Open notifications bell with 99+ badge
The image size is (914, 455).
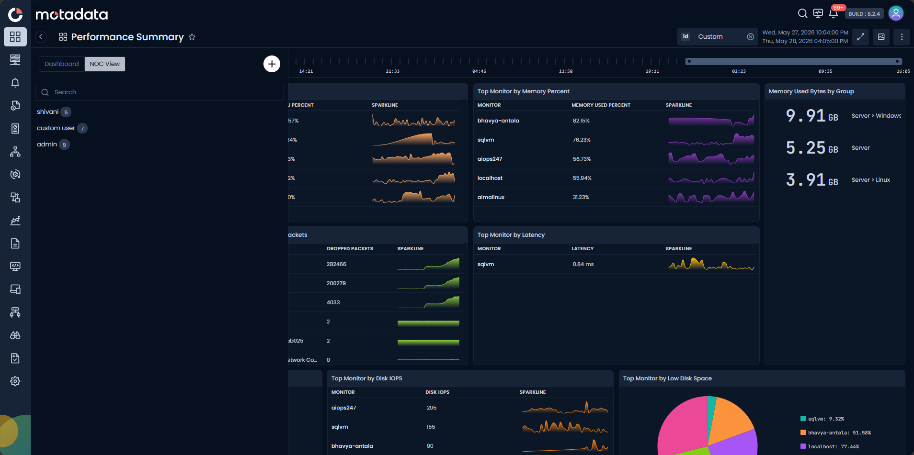coord(834,13)
